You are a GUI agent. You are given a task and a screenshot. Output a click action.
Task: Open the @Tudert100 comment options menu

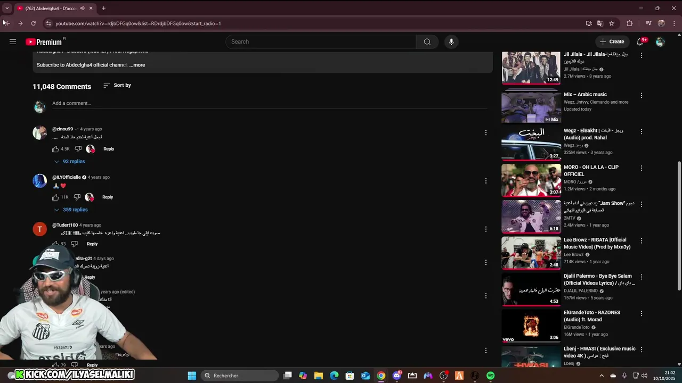(485, 229)
